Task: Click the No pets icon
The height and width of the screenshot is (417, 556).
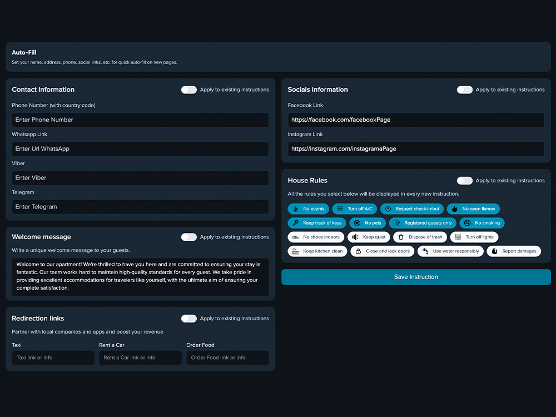Action: pyautogui.click(x=357, y=223)
